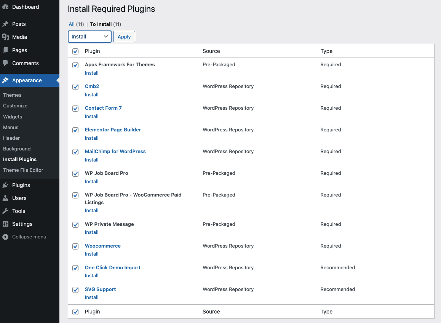Open the Media menu
The image size is (441, 323).
pyautogui.click(x=19, y=37)
